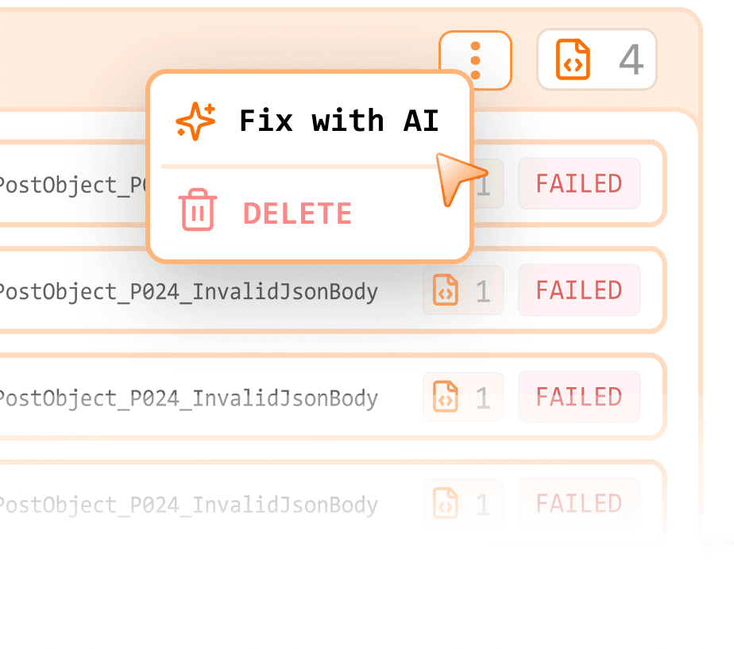This screenshot has width=734, height=649.
Task: Select Fix with AI from context menu
Action: click(339, 120)
